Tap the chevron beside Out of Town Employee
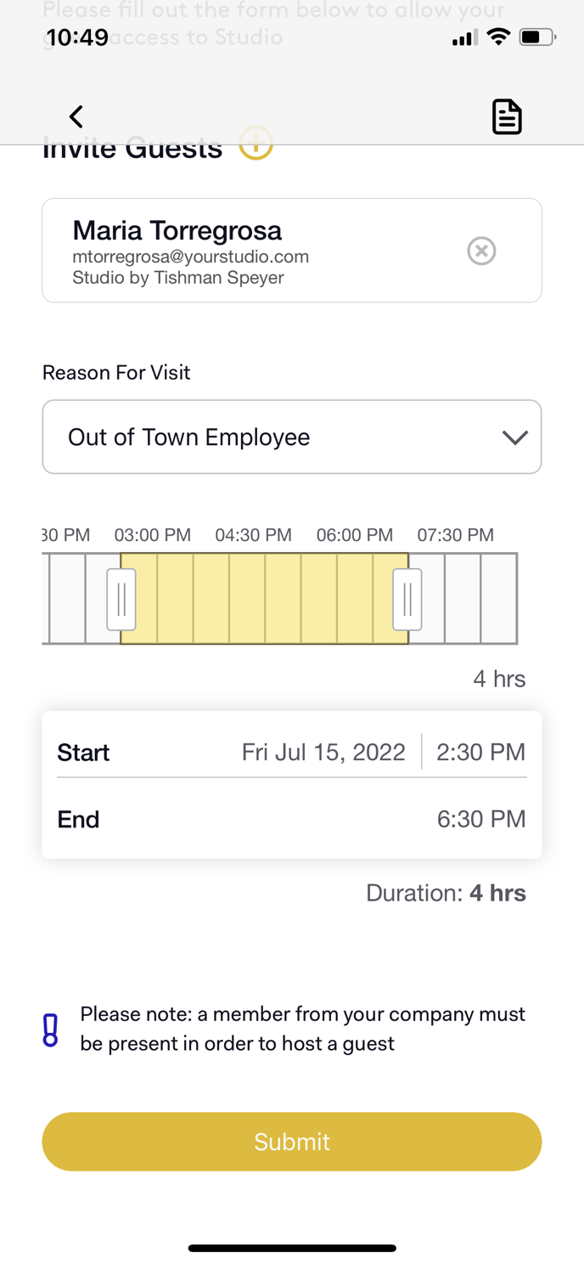This screenshot has height=1264, width=584. (x=514, y=437)
